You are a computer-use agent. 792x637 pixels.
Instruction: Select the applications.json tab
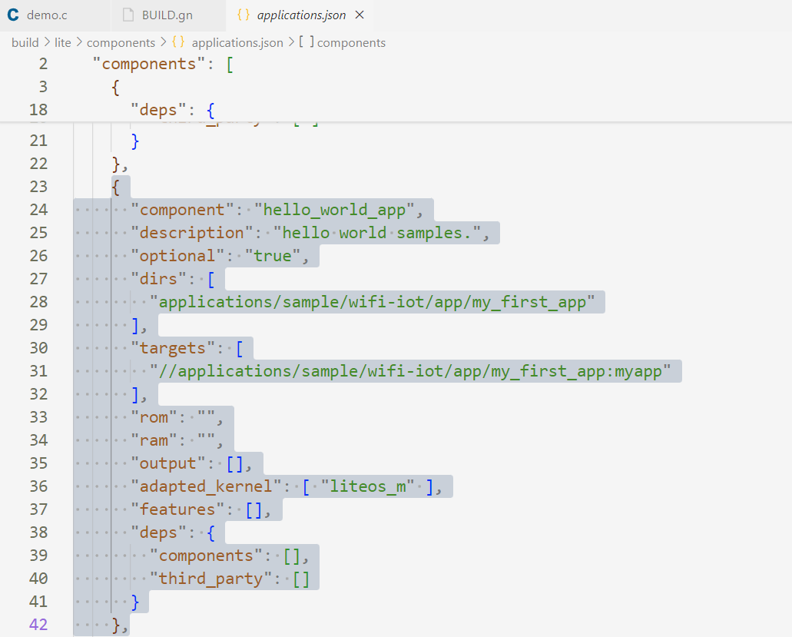300,15
